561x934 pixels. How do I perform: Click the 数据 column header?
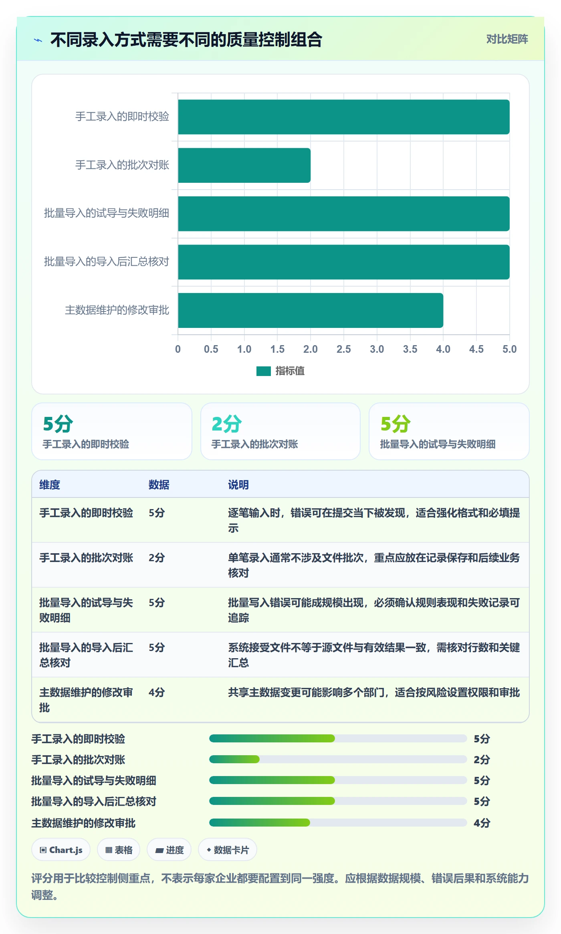point(159,485)
